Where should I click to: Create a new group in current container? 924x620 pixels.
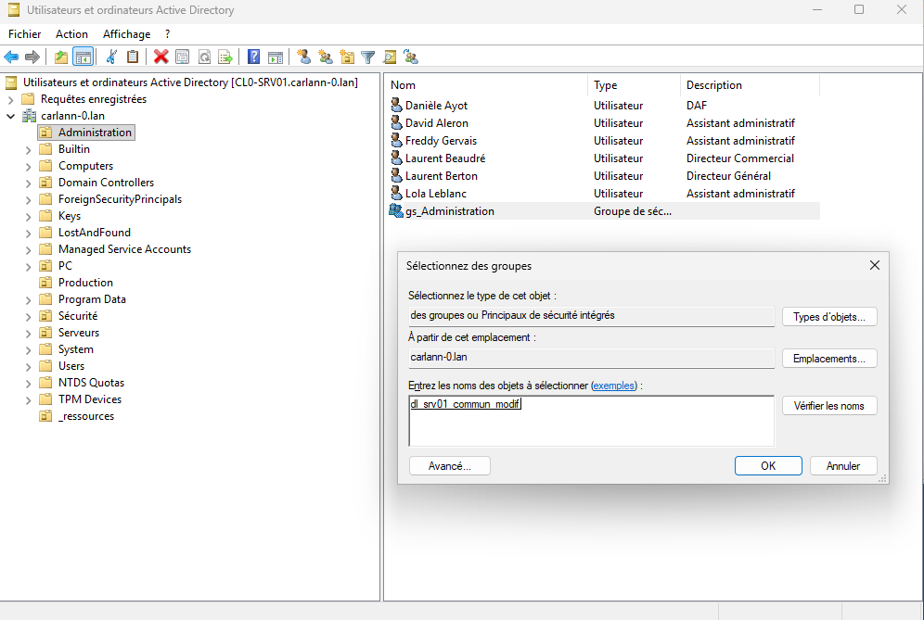point(326,57)
